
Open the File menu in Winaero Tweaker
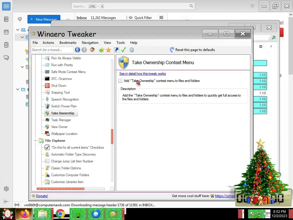pyautogui.click(x=35, y=43)
